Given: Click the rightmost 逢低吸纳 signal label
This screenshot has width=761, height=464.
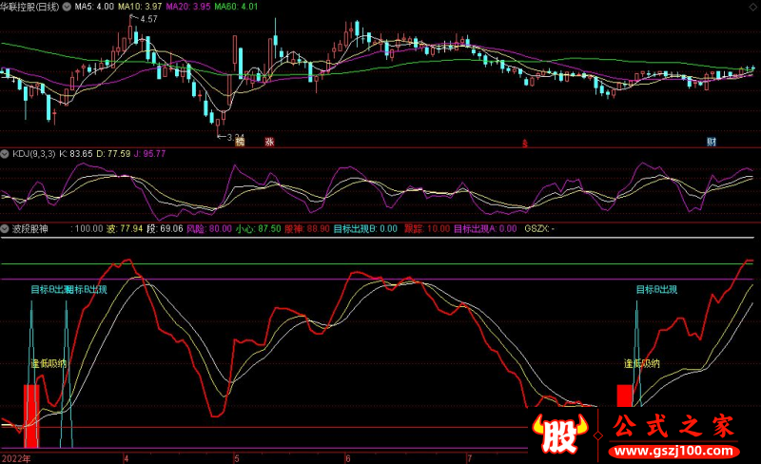Looking at the screenshot, I should tap(642, 363).
